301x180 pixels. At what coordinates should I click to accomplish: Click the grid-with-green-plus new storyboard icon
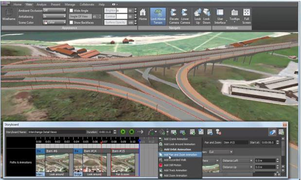click(x=193, y=132)
